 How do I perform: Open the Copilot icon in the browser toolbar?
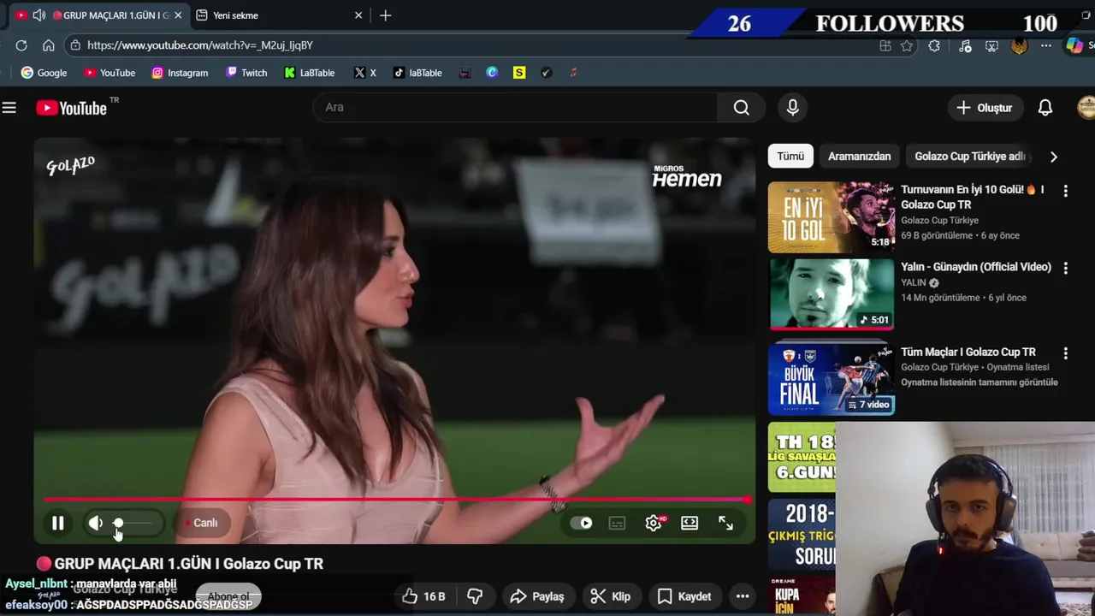pyautogui.click(x=1074, y=46)
